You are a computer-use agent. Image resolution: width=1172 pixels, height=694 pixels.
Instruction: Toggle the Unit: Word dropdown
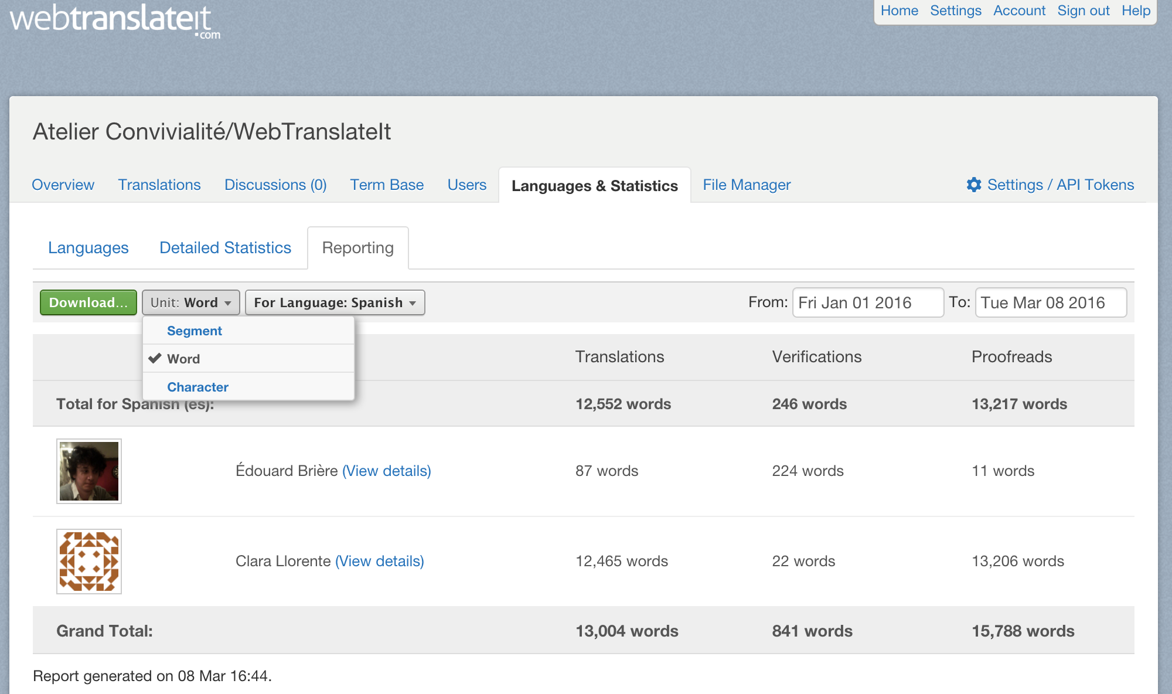191,302
